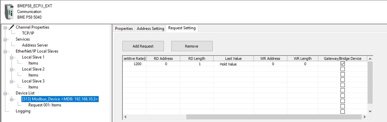Select the Channel Properties label
387x122 pixels.
32,27
